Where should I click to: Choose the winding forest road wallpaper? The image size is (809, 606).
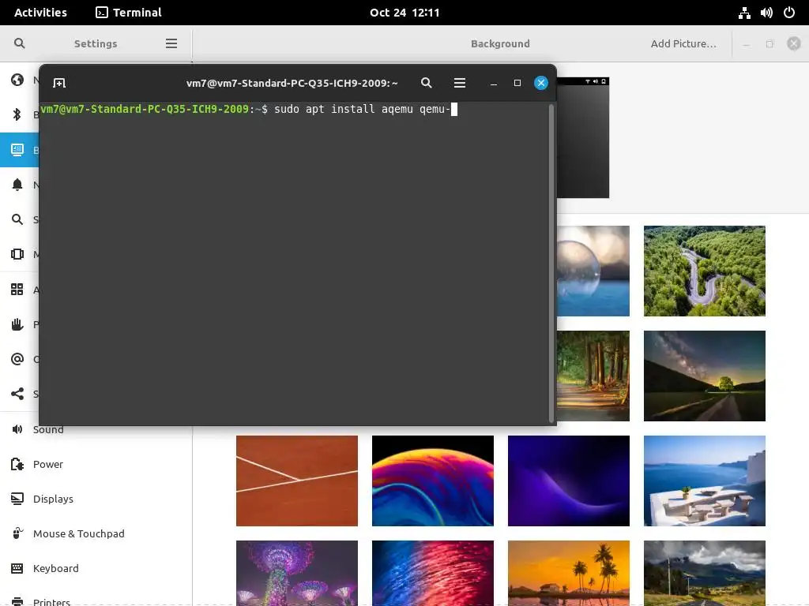(x=704, y=271)
